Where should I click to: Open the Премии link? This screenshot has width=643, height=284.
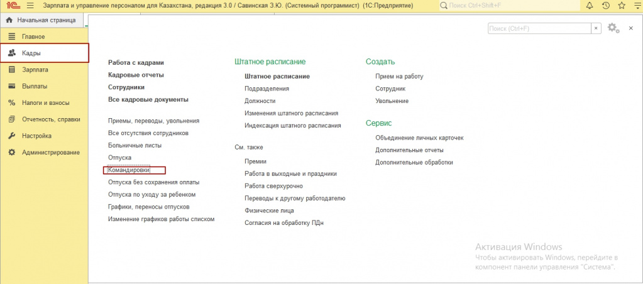255,161
